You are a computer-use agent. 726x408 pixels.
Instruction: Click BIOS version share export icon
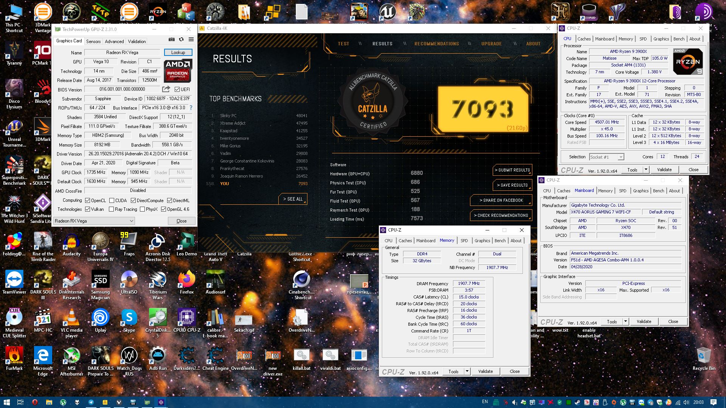pyautogui.click(x=166, y=89)
